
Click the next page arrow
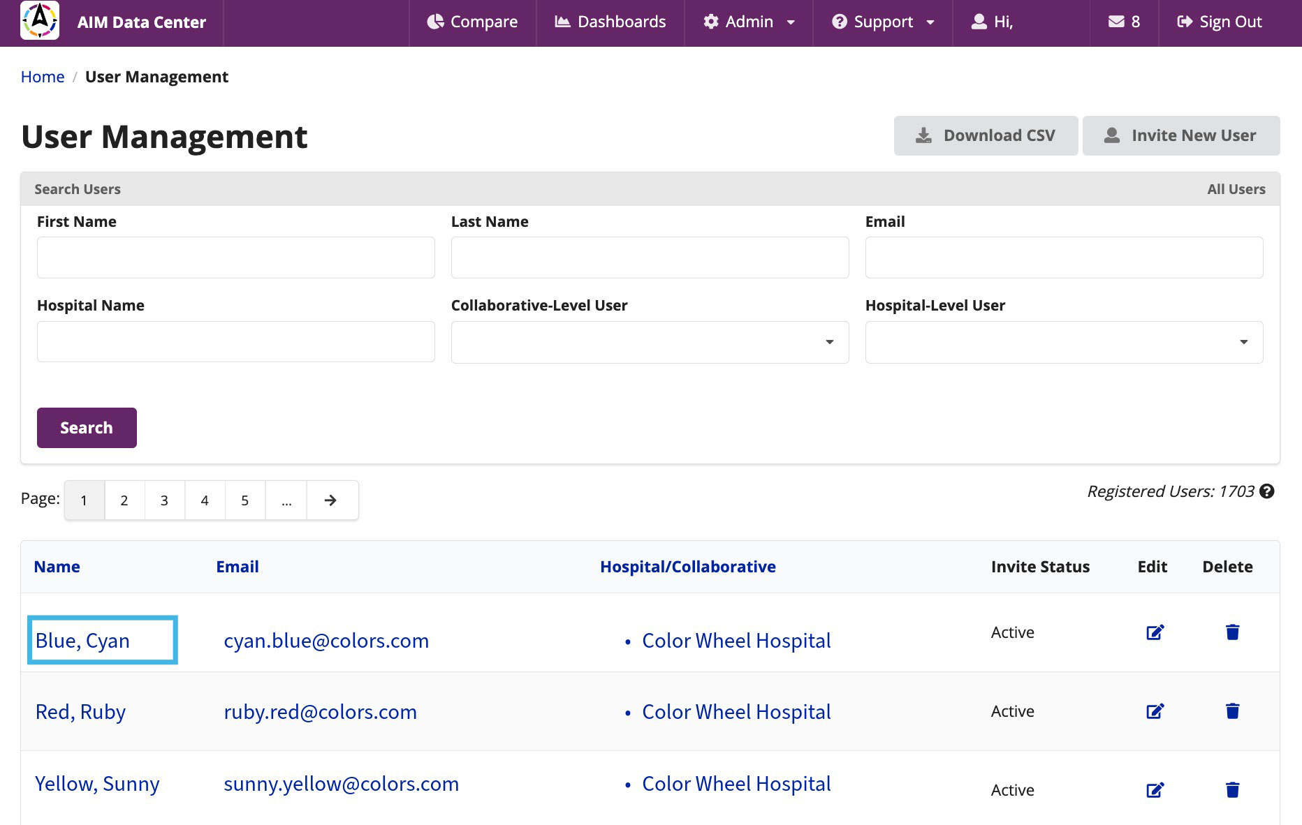click(x=332, y=500)
